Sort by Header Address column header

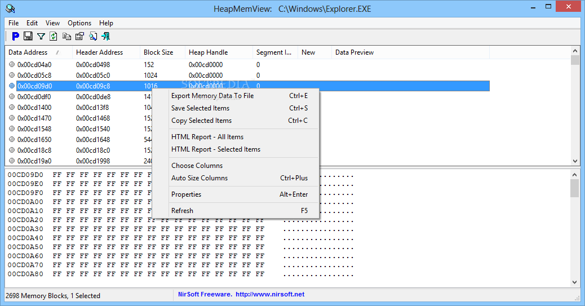pyautogui.click(x=107, y=52)
